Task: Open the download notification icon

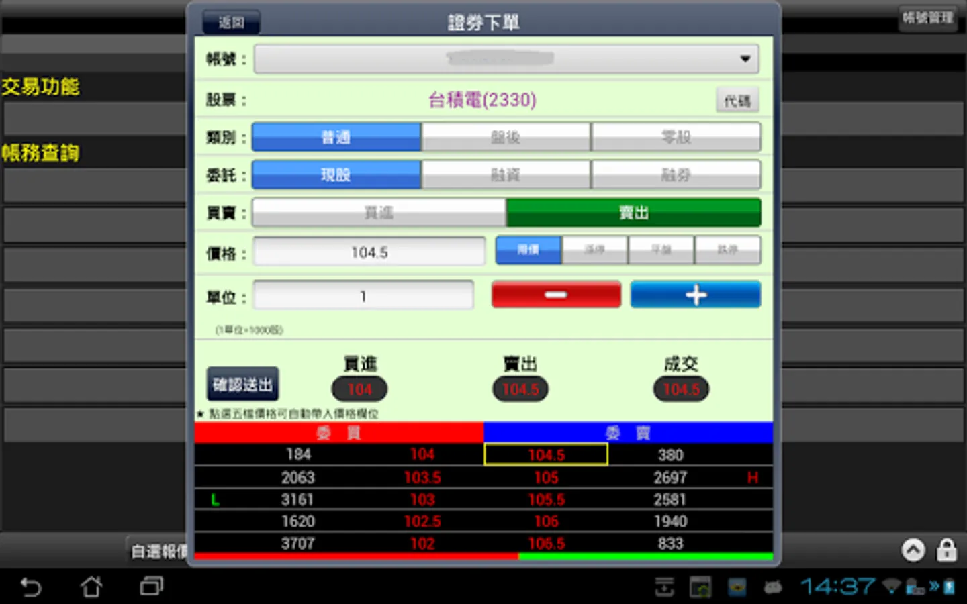Action: click(664, 587)
